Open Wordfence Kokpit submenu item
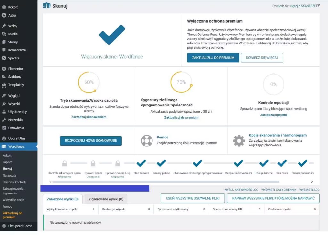Screen dimensions: 328x244 pyautogui.click(x=7, y=156)
